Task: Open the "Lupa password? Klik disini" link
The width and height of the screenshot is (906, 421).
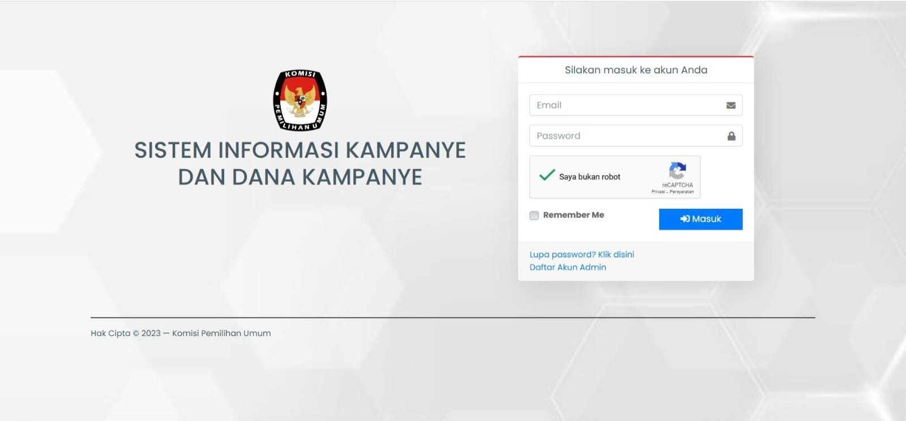Action: 582,255
